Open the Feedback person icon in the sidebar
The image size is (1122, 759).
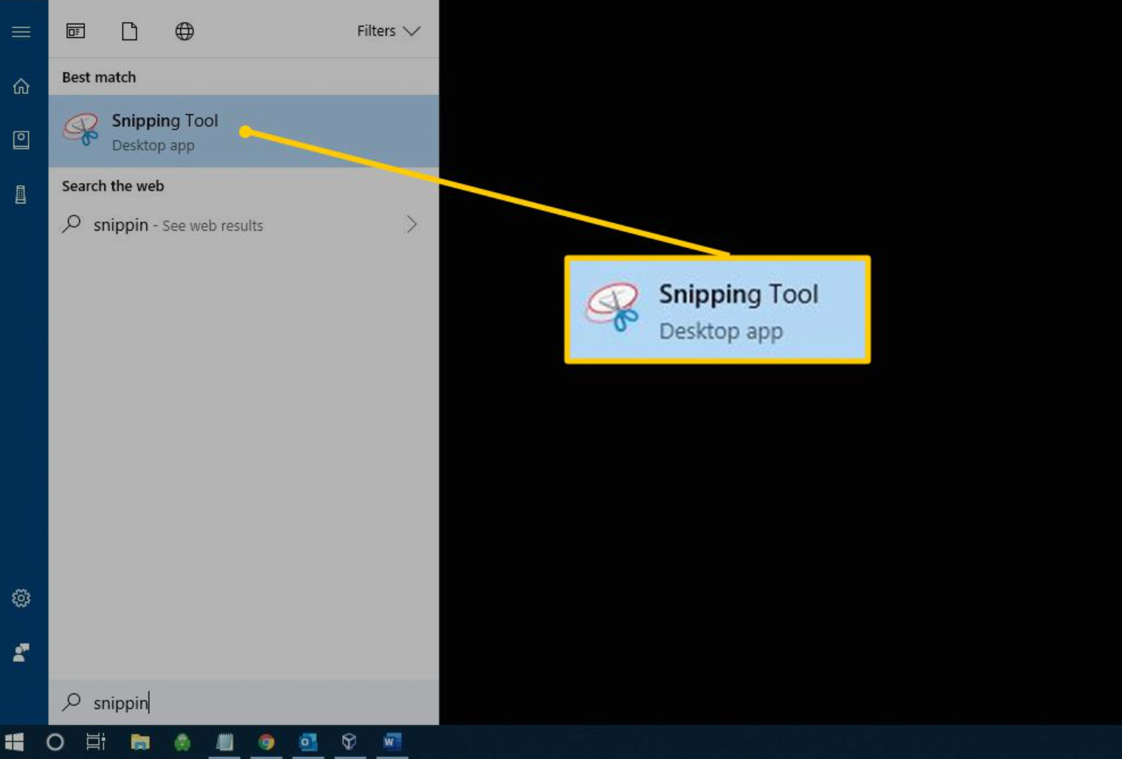click(21, 652)
